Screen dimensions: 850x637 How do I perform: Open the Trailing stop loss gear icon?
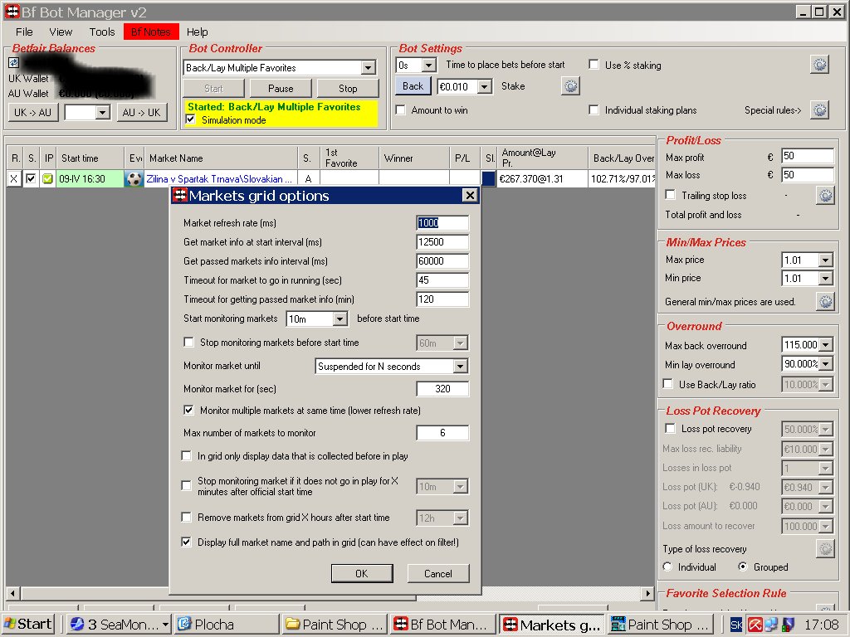(x=825, y=196)
